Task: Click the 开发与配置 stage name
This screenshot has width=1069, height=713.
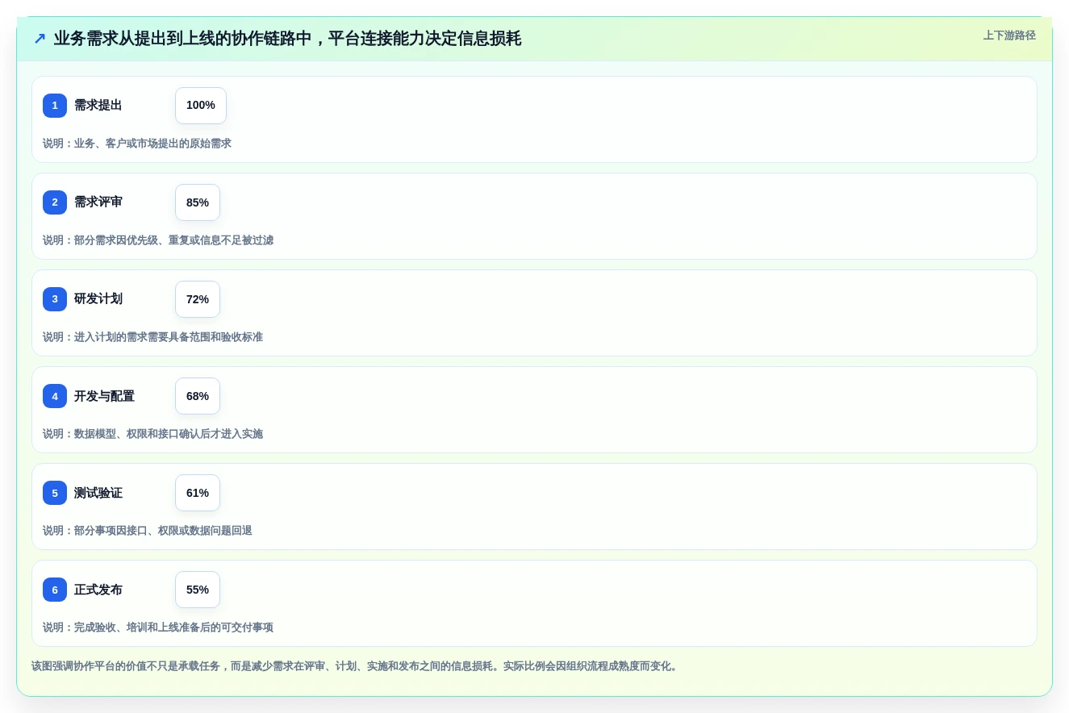Action: (104, 396)
